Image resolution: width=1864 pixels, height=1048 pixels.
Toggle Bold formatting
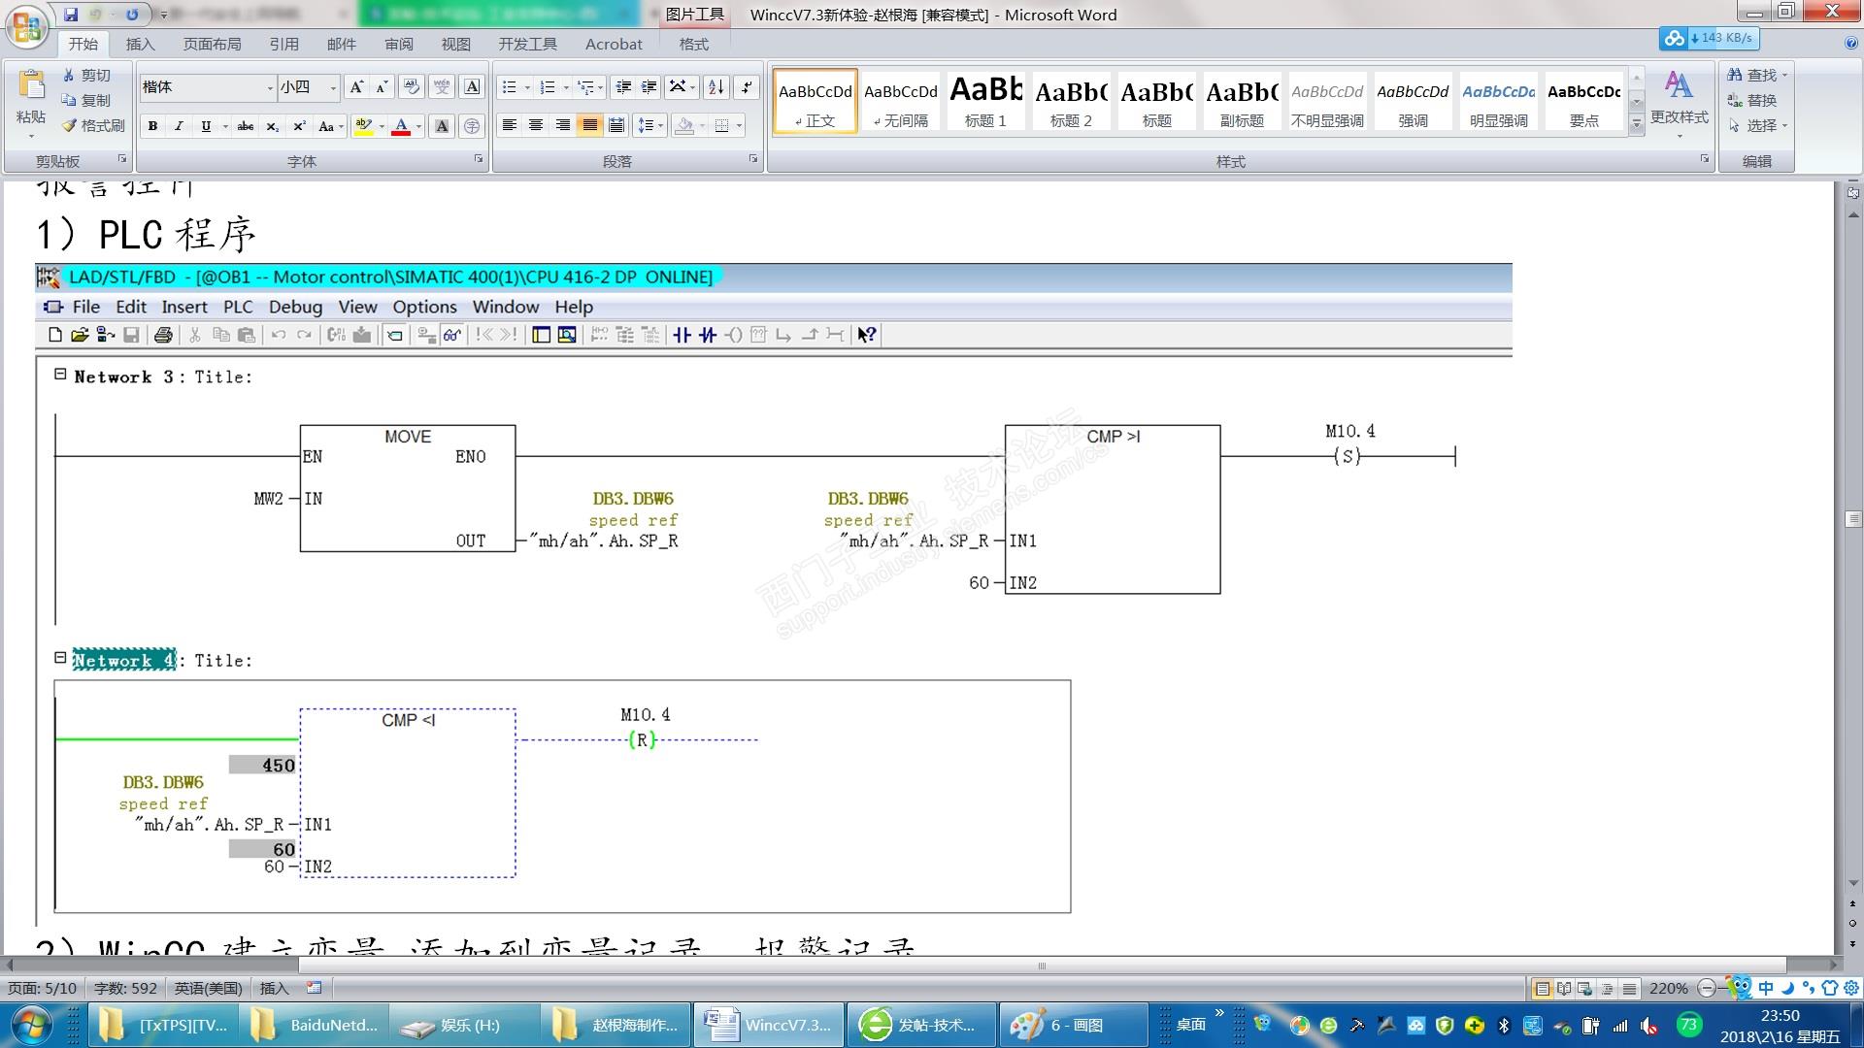pos(152,126)
